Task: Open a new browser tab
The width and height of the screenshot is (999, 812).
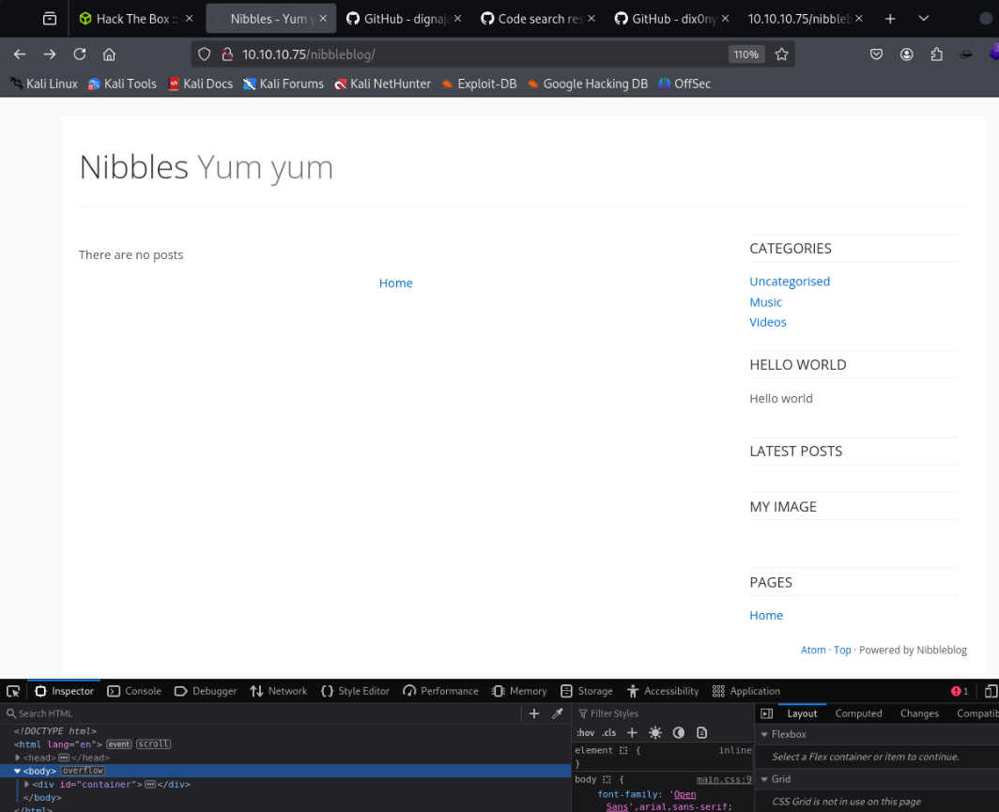Action: [x=890, y=19]
